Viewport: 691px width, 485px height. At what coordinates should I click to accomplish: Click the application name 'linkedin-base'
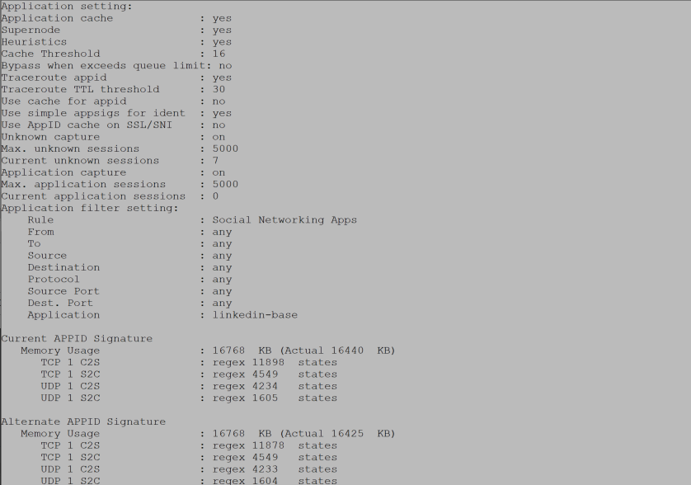[x=255, y=315]
